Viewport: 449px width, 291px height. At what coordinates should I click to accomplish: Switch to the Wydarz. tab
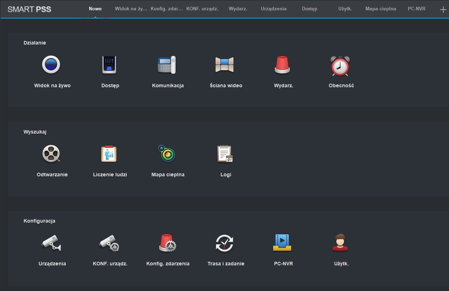click(x=238, y=9)
